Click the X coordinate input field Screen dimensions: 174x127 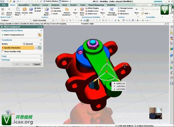121,83
